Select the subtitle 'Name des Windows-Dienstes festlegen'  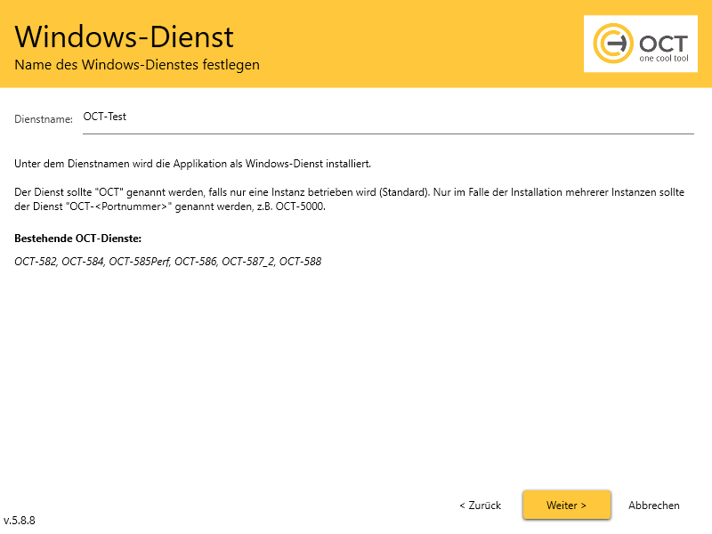(x=136, y=64)
